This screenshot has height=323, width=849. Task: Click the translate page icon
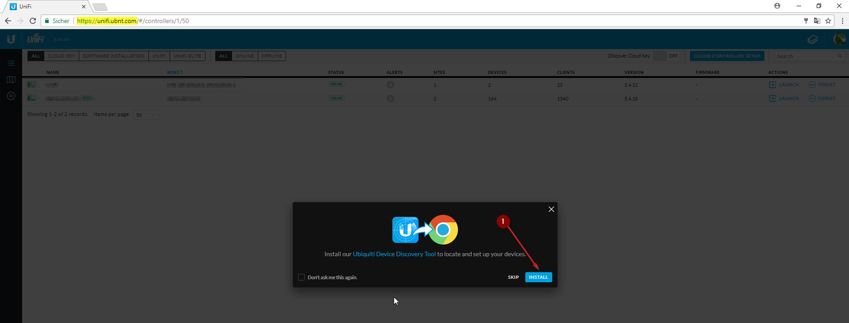click(817, 21)
